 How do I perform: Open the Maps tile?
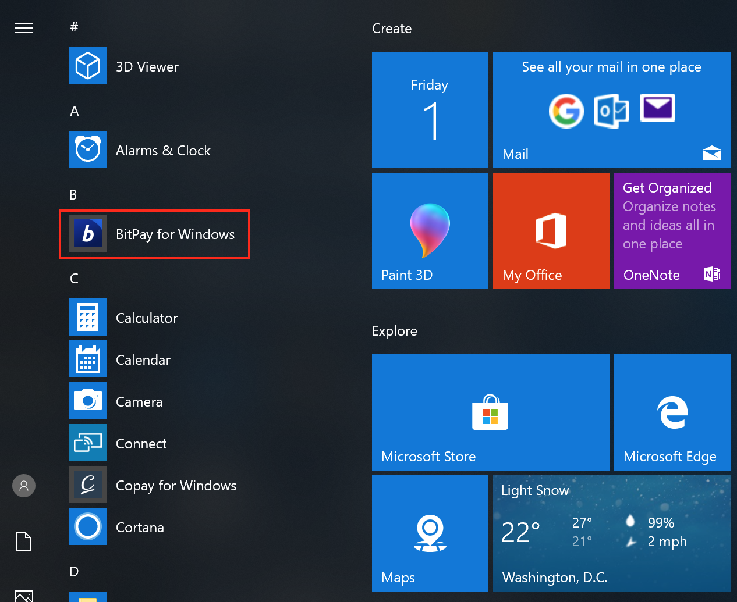430,533
